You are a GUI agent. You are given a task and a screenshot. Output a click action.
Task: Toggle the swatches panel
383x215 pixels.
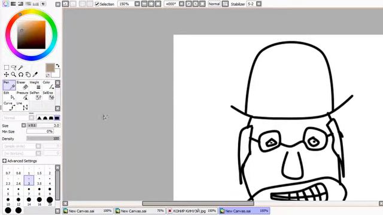point(36,4)
